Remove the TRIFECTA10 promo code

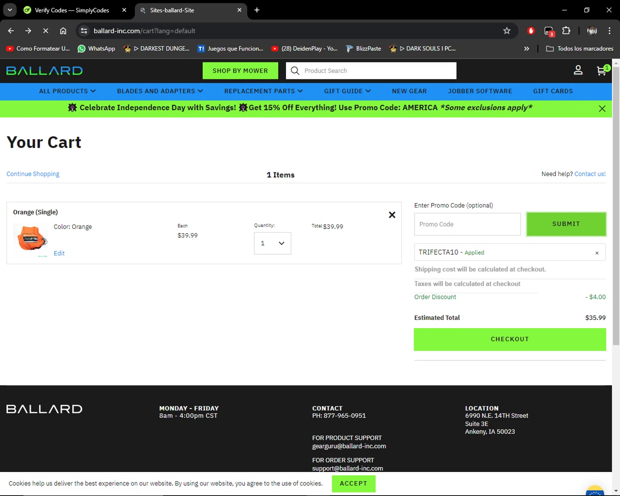597,253
